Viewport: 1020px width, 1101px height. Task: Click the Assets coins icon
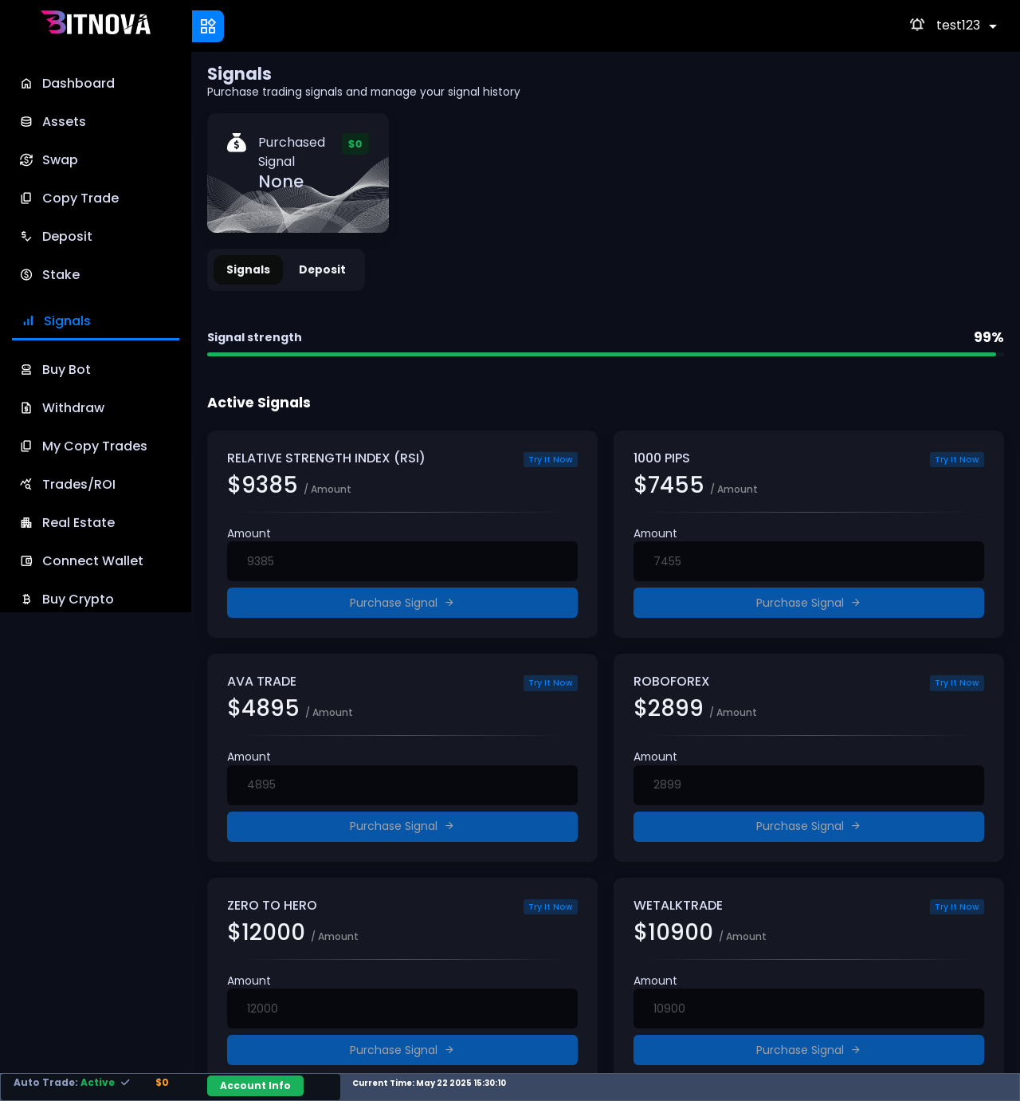pyautogui.click(x=26, y=122)
